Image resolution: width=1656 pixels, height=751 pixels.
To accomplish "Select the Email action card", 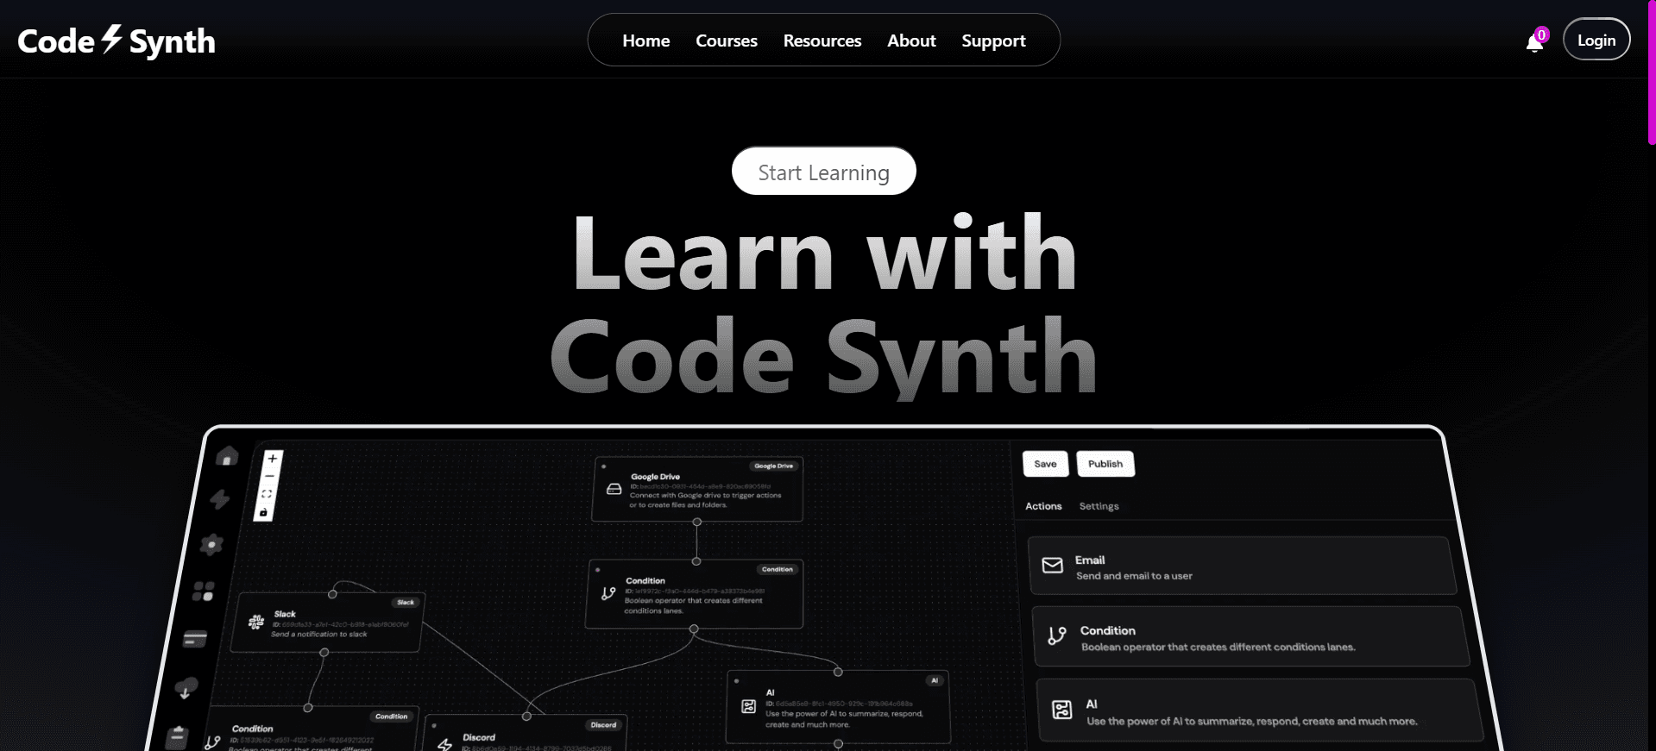I will [1243, 566].
